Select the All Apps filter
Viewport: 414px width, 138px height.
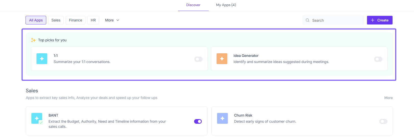36,20
